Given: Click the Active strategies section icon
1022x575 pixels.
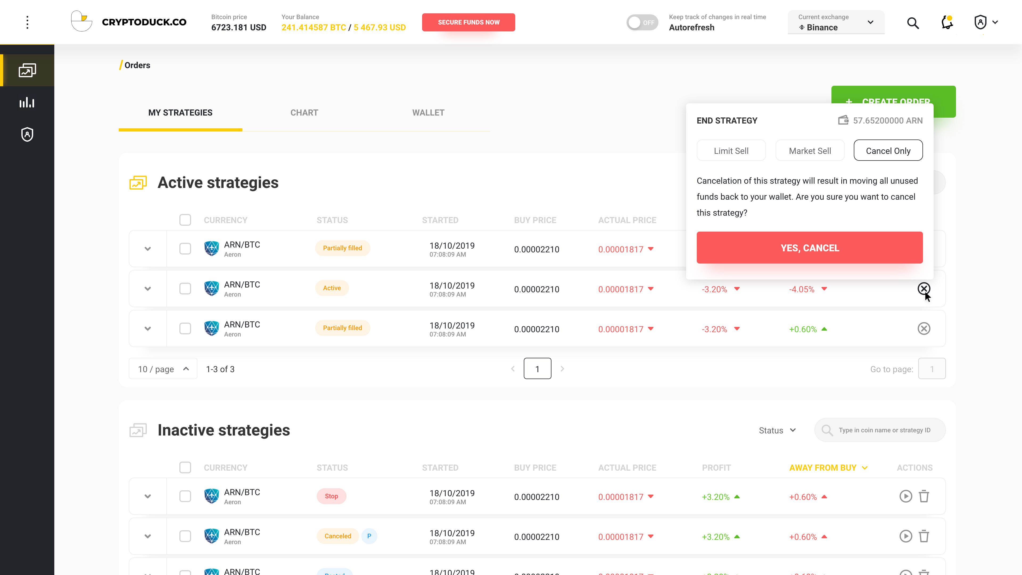Looking at the screenshot, I should pyautogui.click(x=138, y=183).
